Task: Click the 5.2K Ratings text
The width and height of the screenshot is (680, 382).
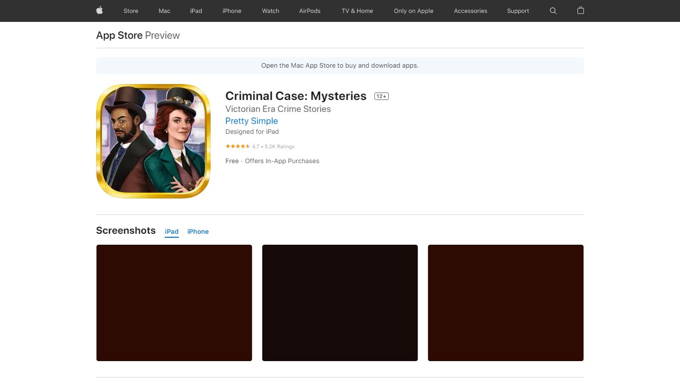Action: pos(280,147)
